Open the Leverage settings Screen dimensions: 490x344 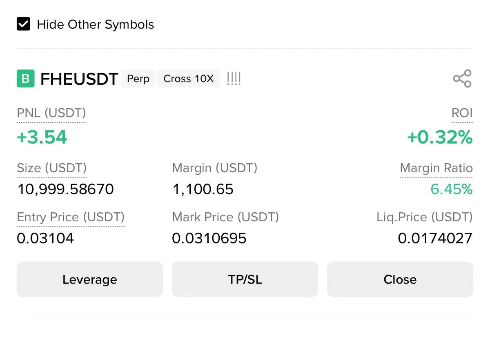click(x=89, y=279)
